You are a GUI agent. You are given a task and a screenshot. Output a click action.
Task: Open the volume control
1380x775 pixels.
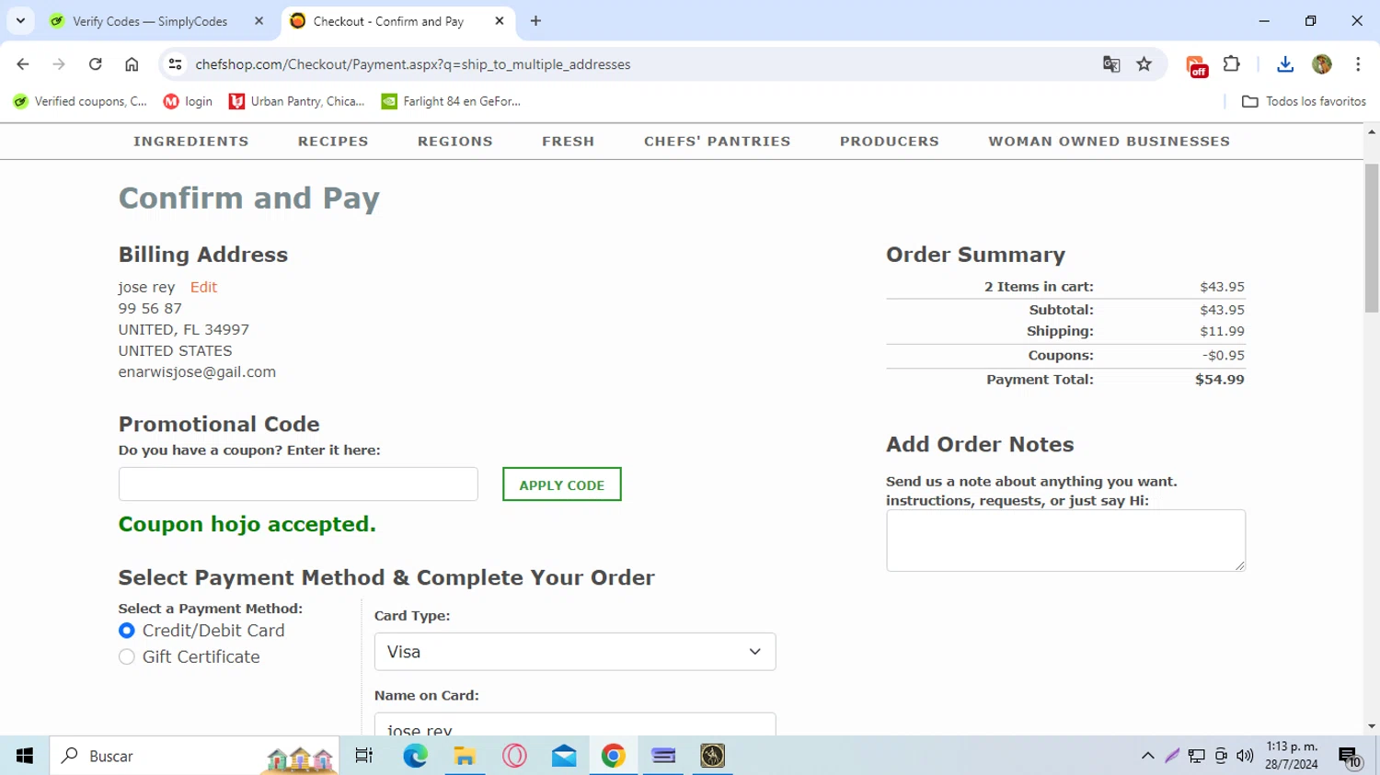1245,756
